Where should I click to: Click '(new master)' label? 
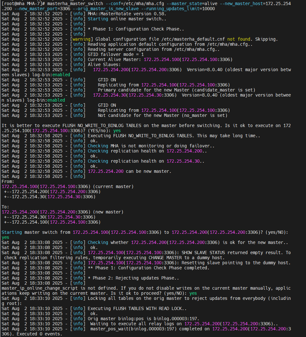tap(108, 212)
